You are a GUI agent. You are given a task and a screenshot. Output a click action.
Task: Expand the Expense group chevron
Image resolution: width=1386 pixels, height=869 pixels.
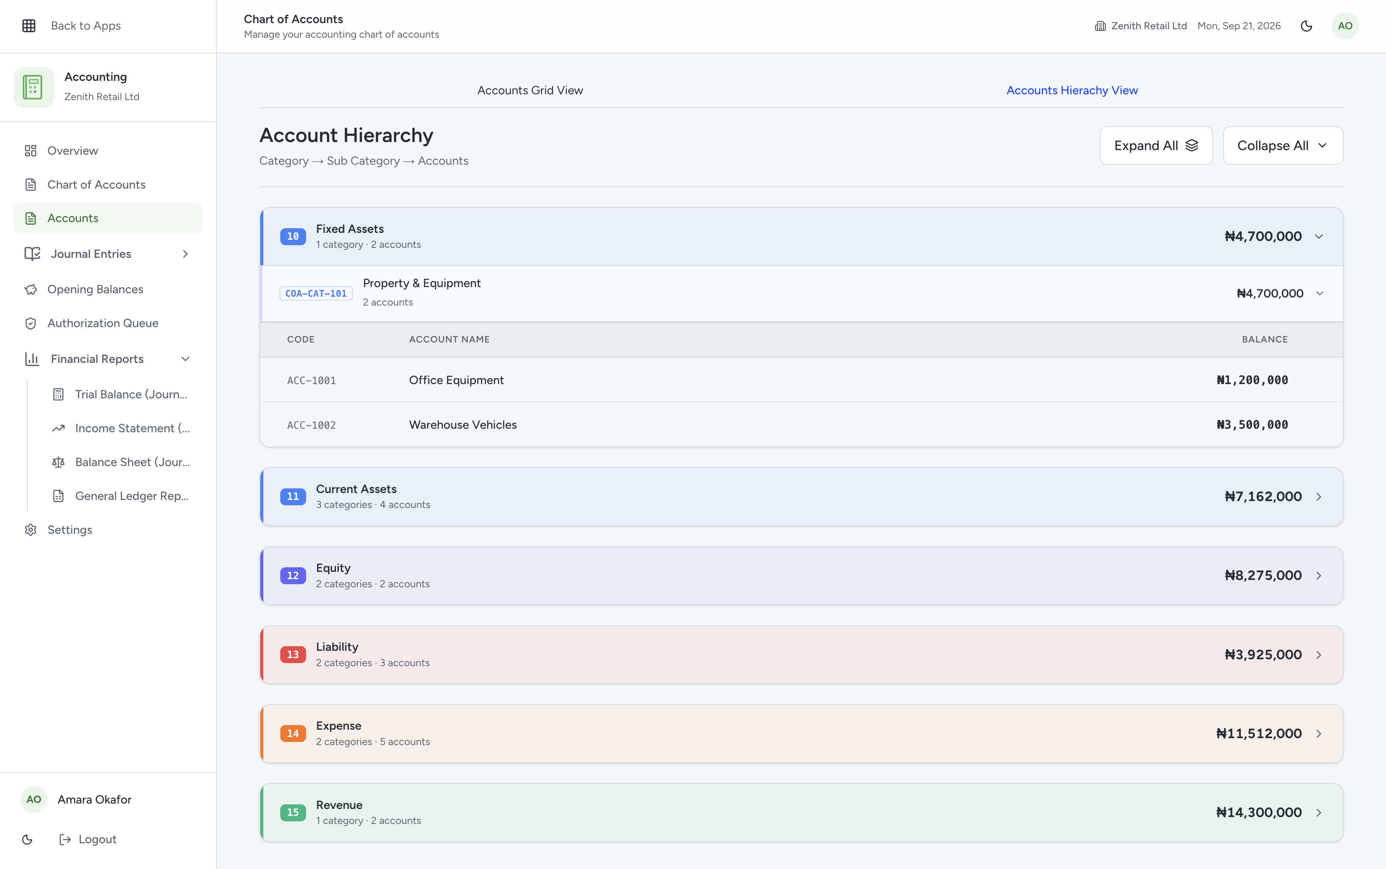[x=1319, y=734]
